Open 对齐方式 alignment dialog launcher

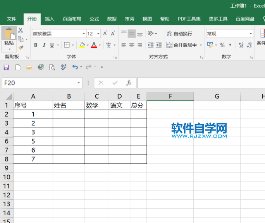[x=201, y=57]
